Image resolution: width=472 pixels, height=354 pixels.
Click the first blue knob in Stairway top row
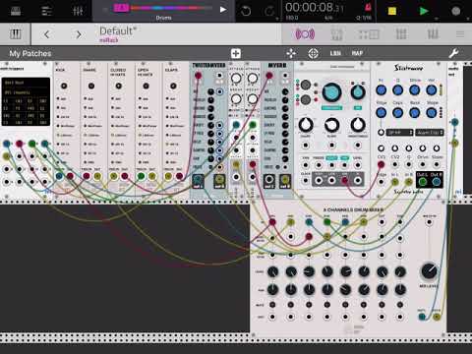click(x=381, y=89)
